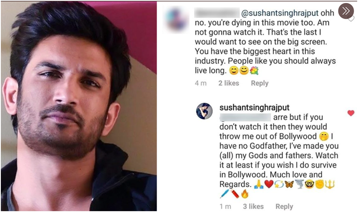Open the blurred username mention in reply
Viewport: 358px width, 212px height.
click(245, 118)
